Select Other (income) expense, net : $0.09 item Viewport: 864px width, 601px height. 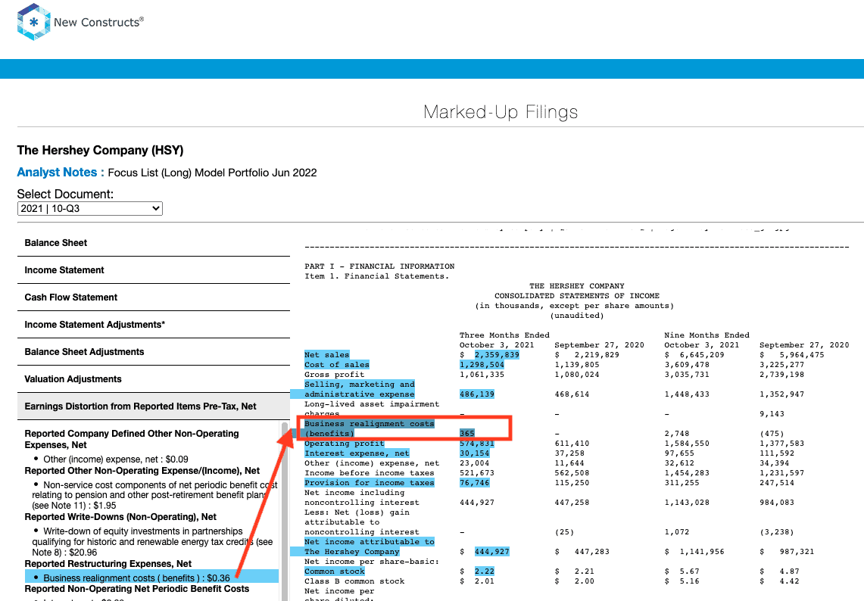coord(116,459)
